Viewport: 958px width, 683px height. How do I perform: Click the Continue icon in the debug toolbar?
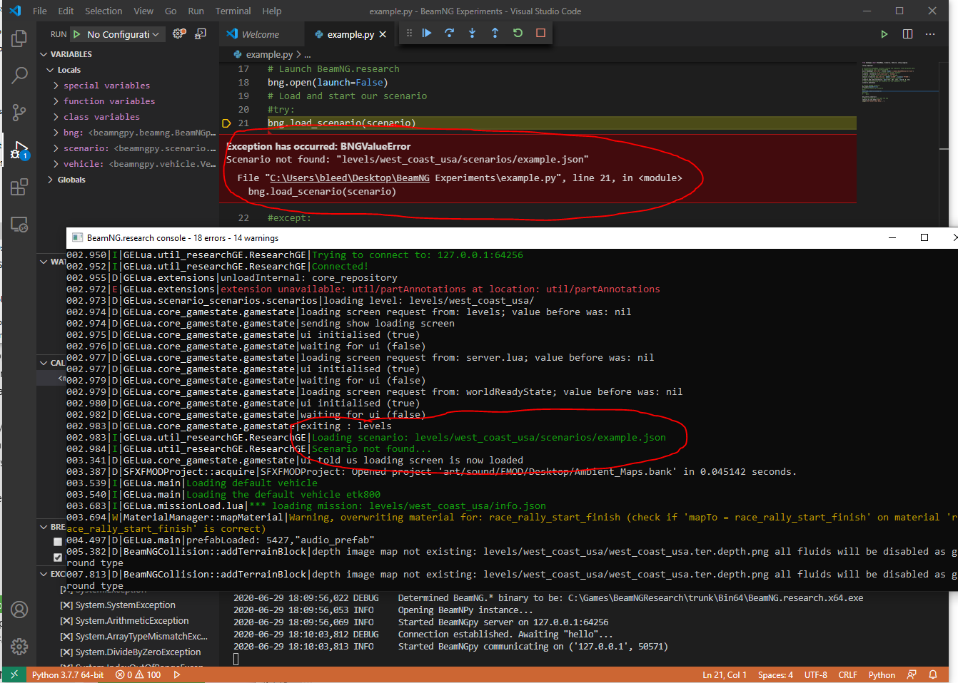[426, 33]
